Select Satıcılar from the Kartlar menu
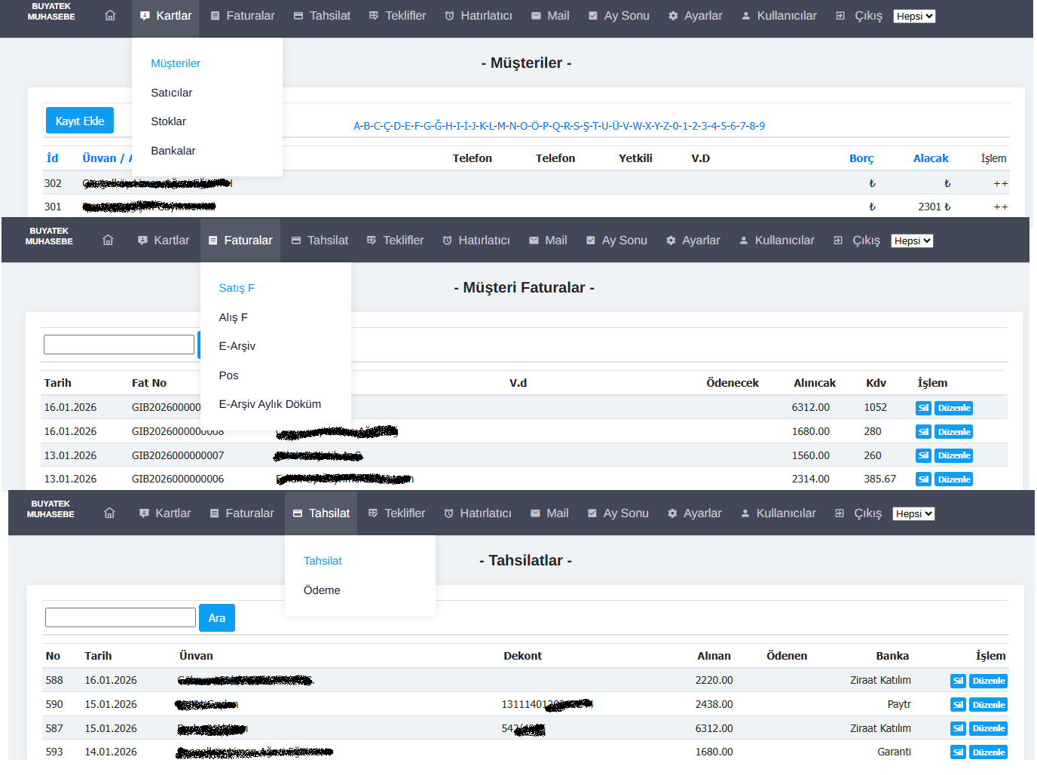This screenshot has height=775, width=1037. click(x=171, y=93)
